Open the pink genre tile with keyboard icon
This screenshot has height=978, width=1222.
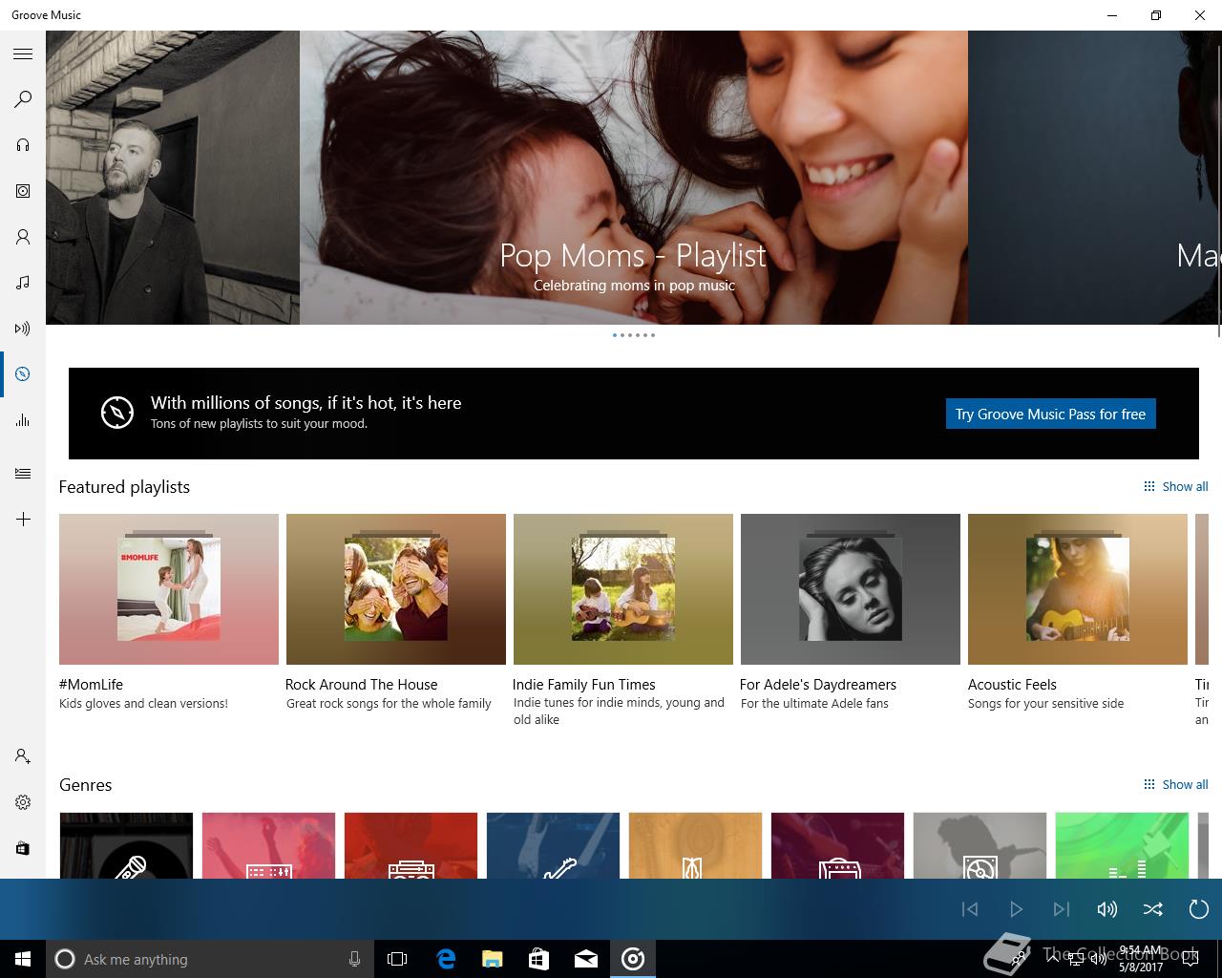point(268,845)
